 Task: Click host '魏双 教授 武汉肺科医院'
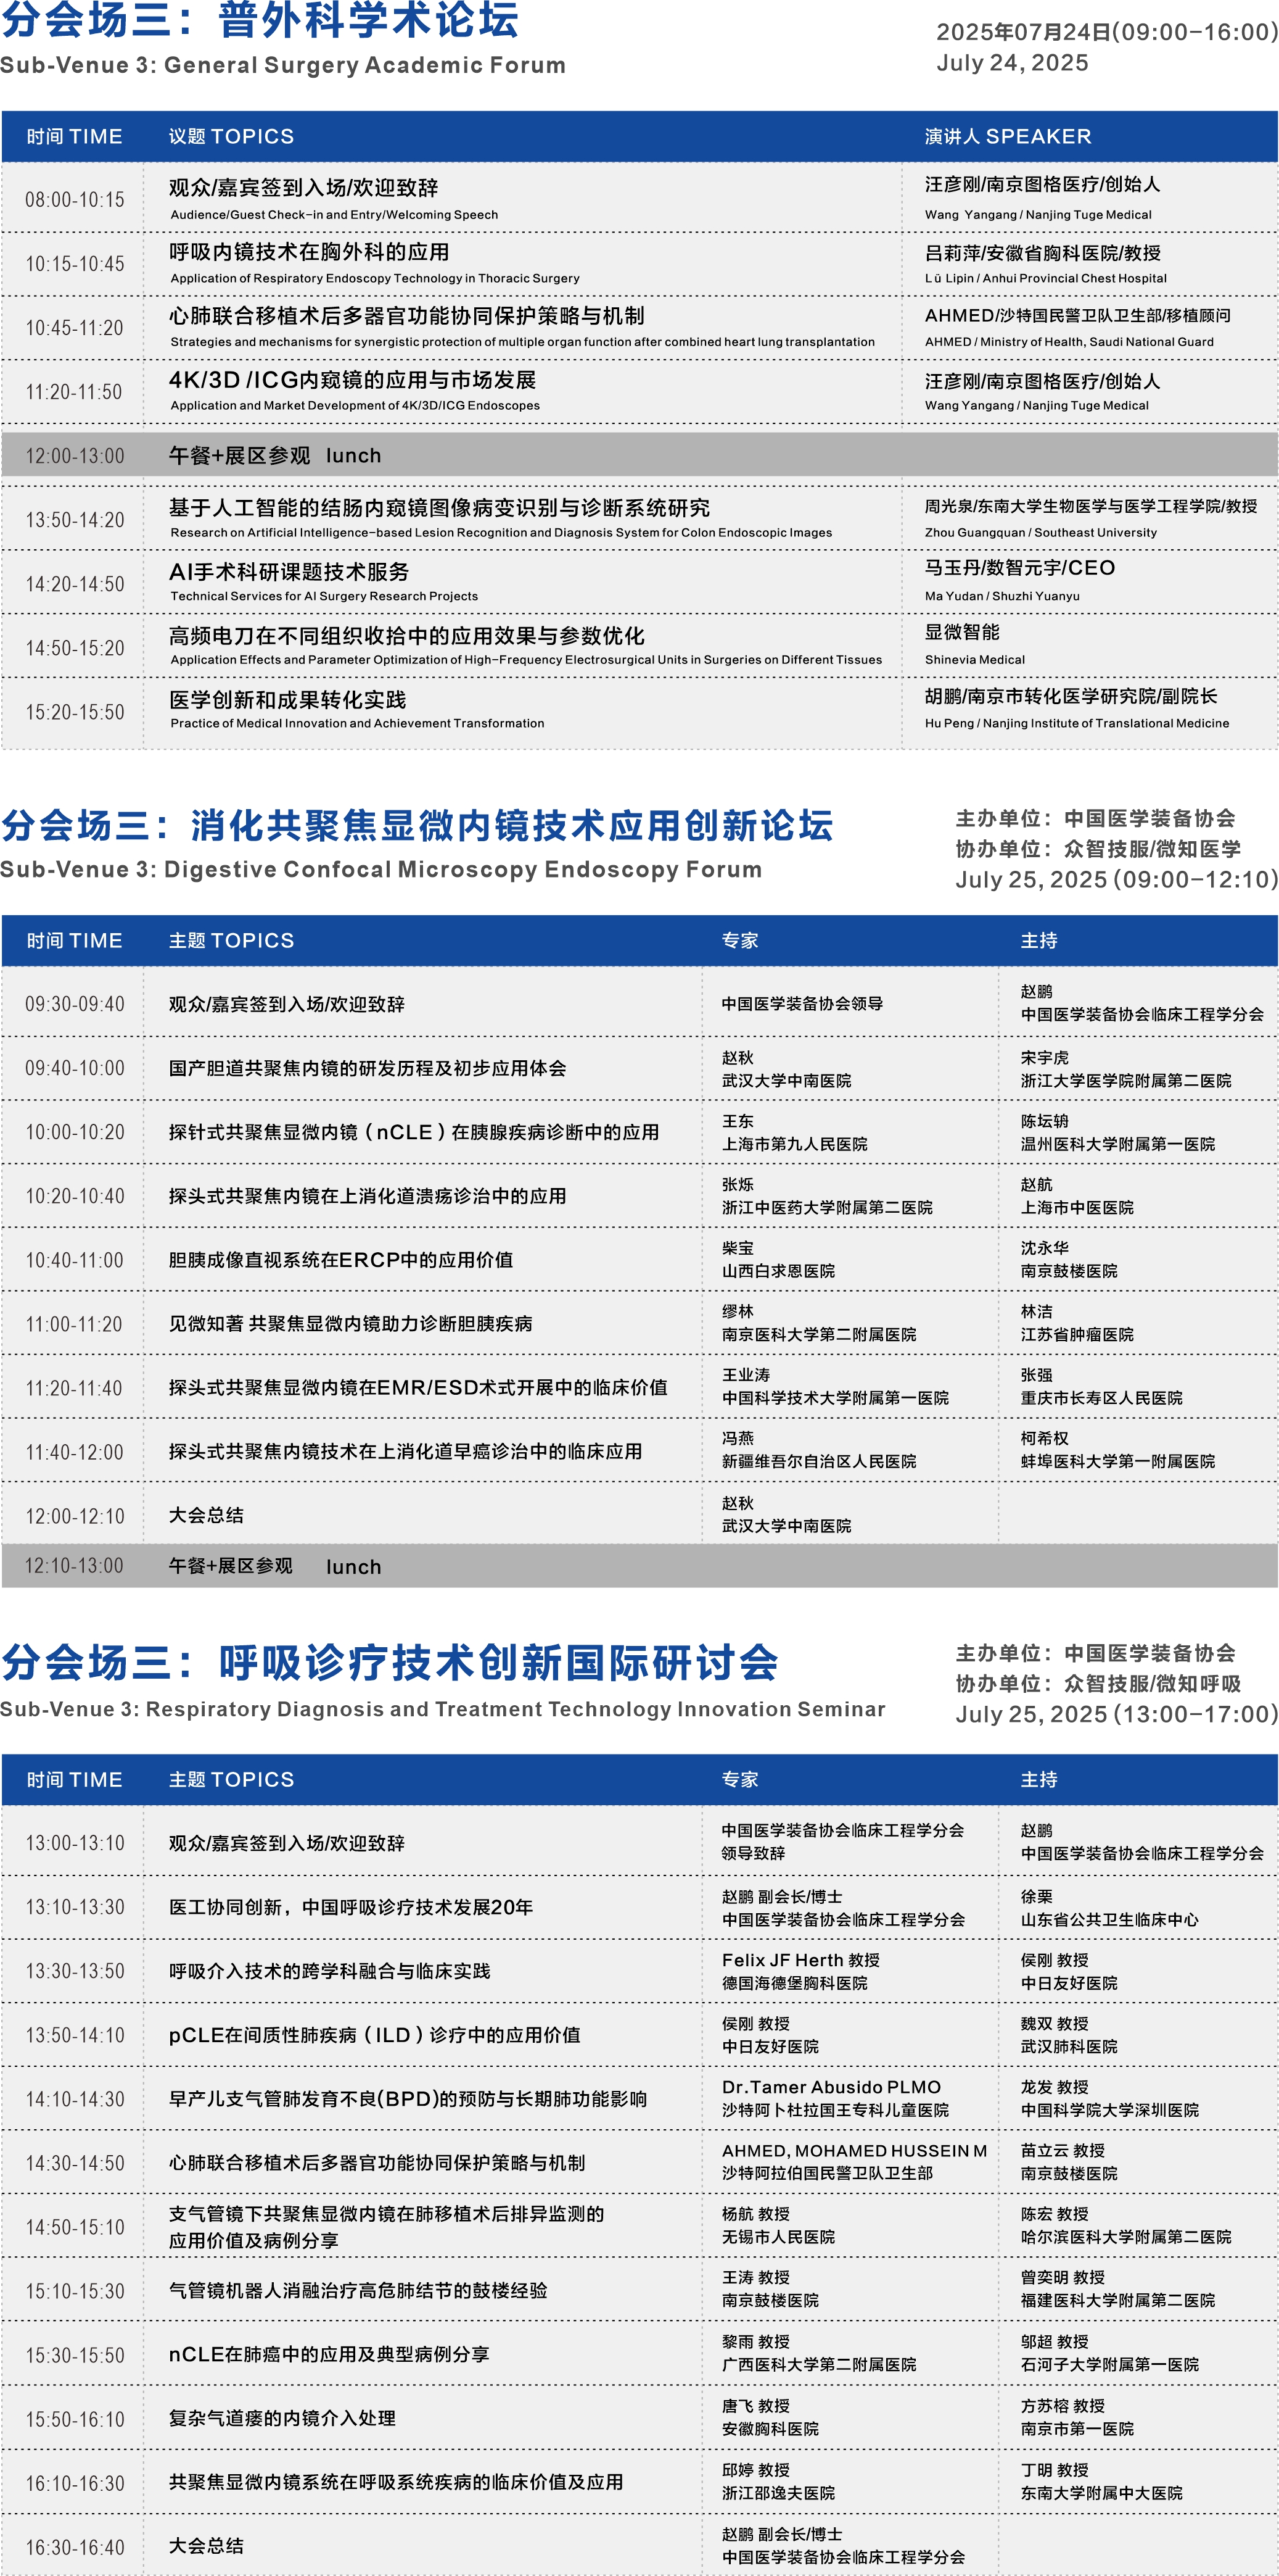coord(1069,2035)
